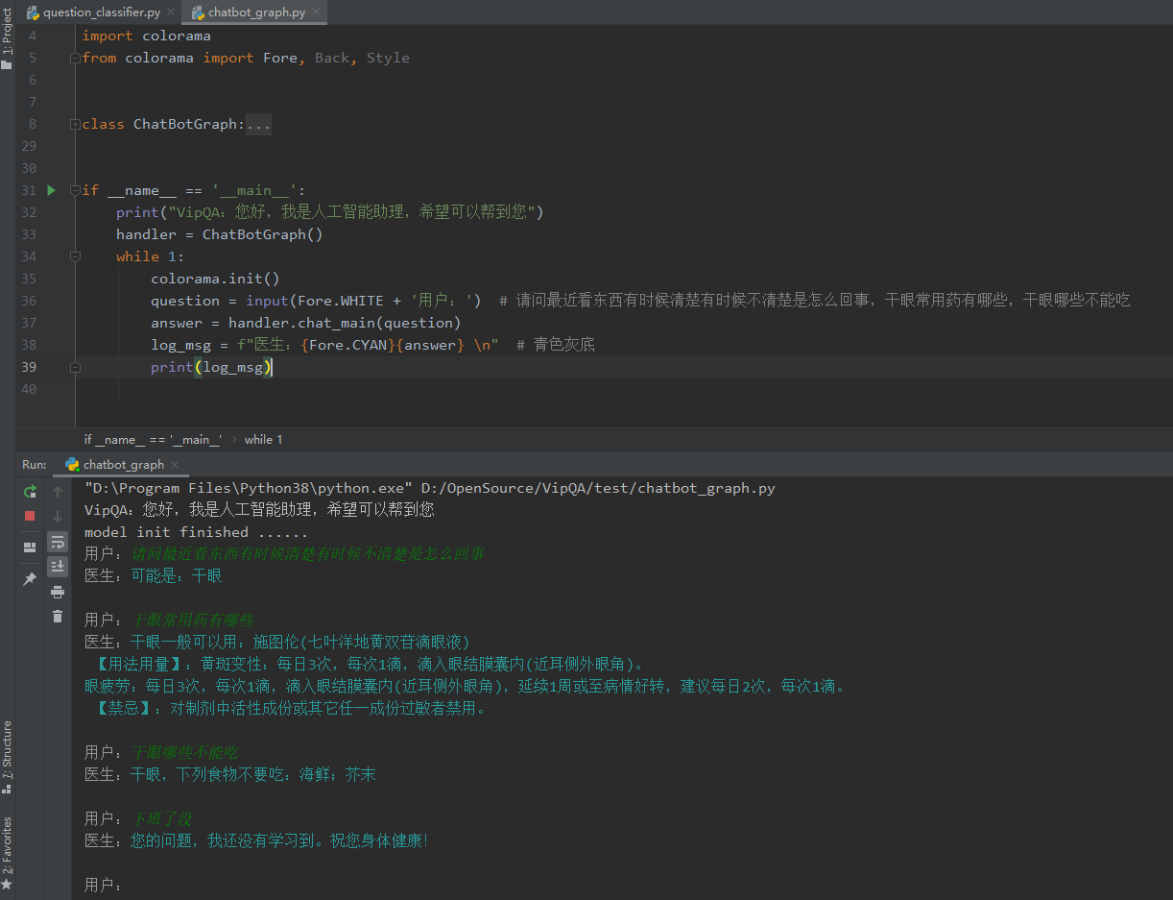Click the colorama.init() line
The image size is (1173, 900).
coord(215,279)
